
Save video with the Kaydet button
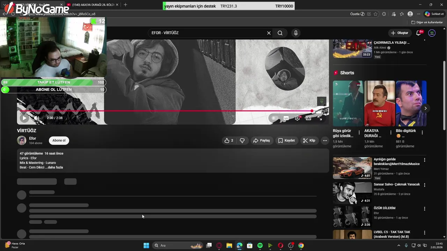tap(286, 140)
